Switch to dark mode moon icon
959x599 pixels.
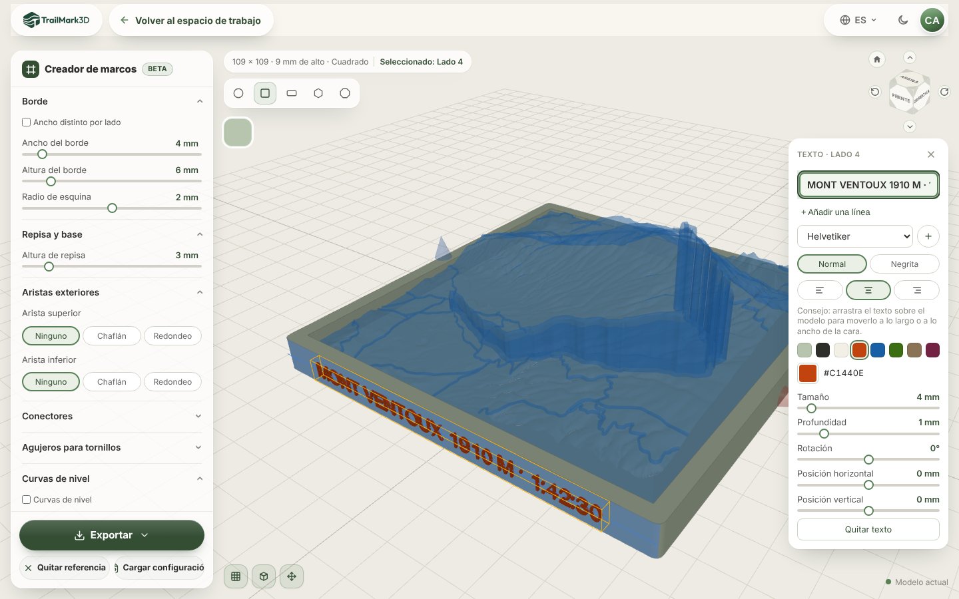coord(903,20)
